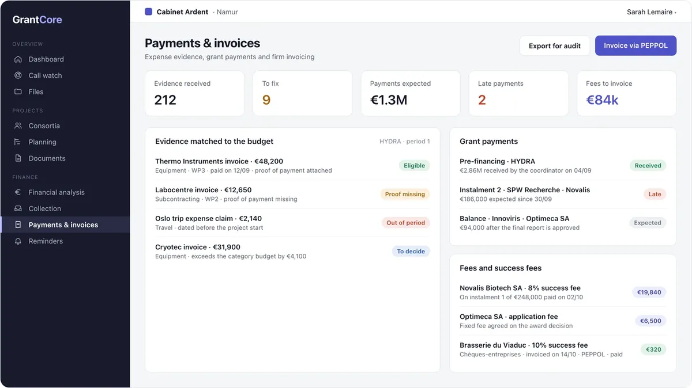Click Invoice via PEPPOL button
Image resolution: width=692 pixels, height=388 pixels.
(x=635, y=45)
